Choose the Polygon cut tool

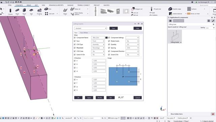(x=137, y=9)
